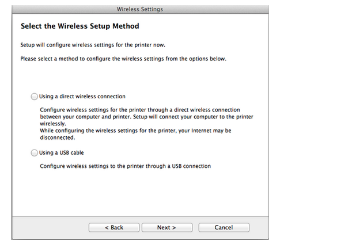
Task: Click the word 'disconnected.' in the warning
Action: pos(58,137)
